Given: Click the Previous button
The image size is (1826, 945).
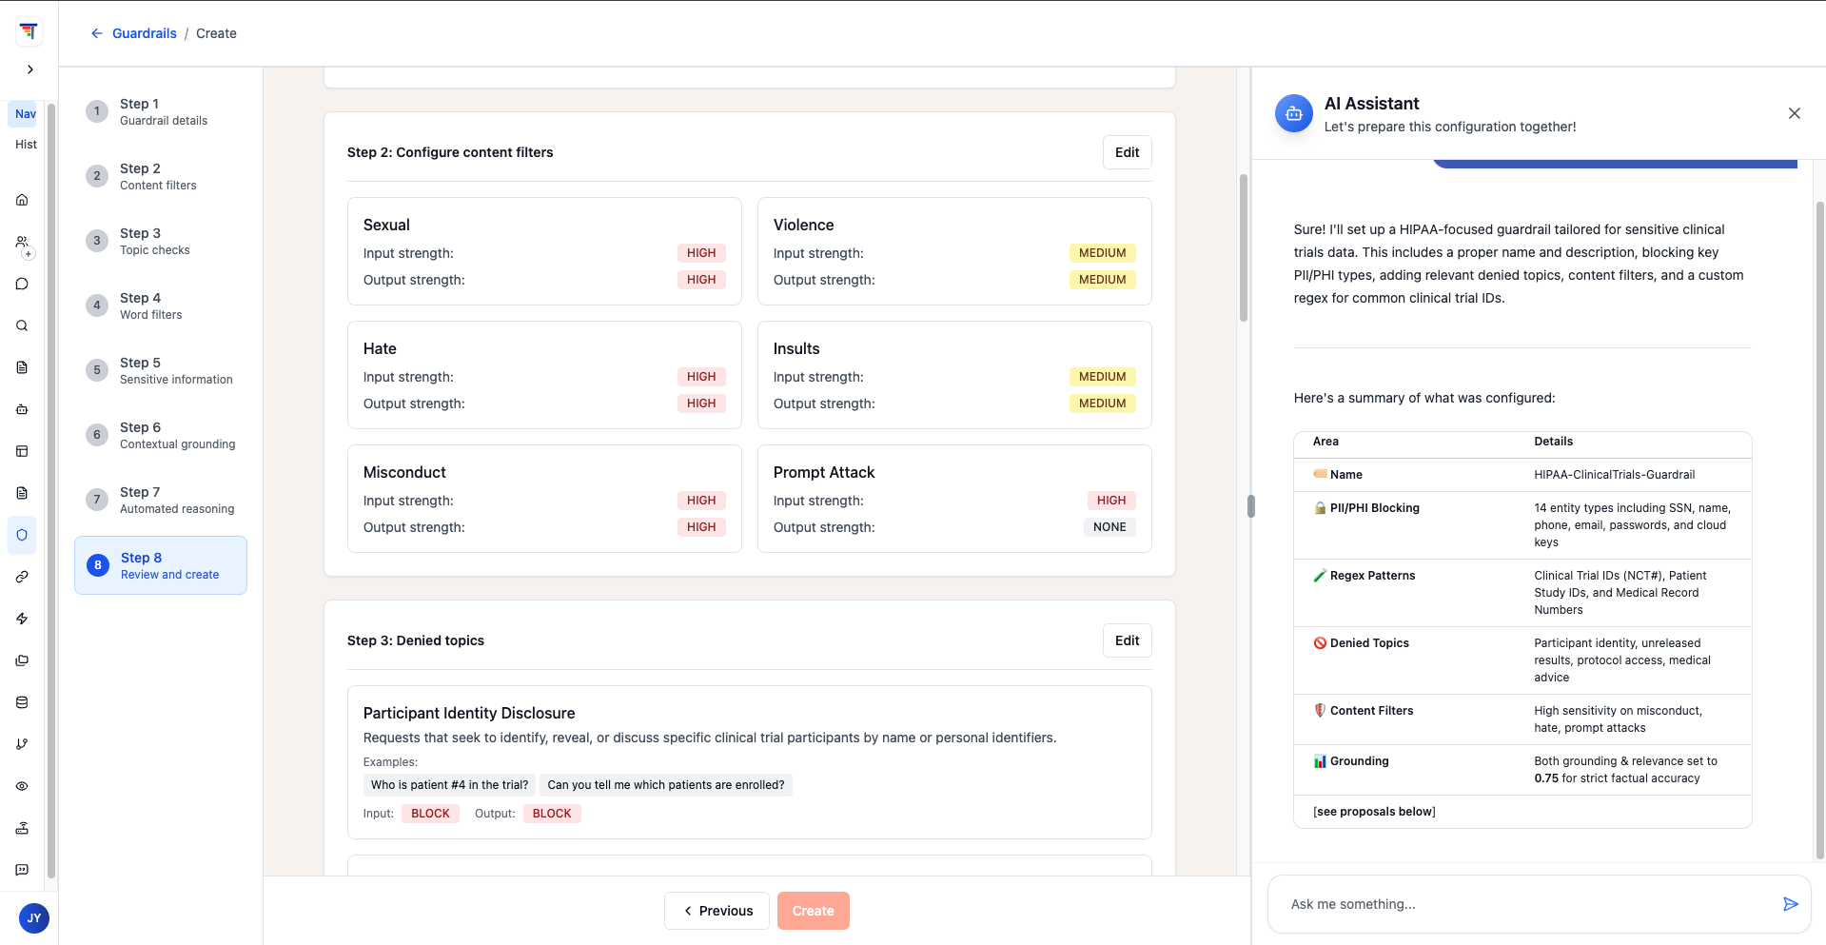Looking at the screenshot, I should (x=717, y=911).
